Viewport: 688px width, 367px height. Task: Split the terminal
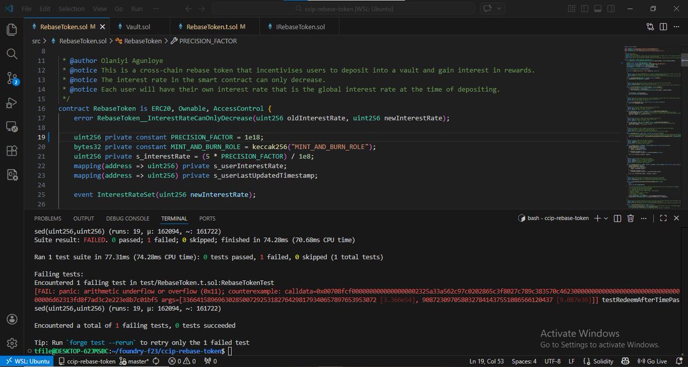point(617,218)
